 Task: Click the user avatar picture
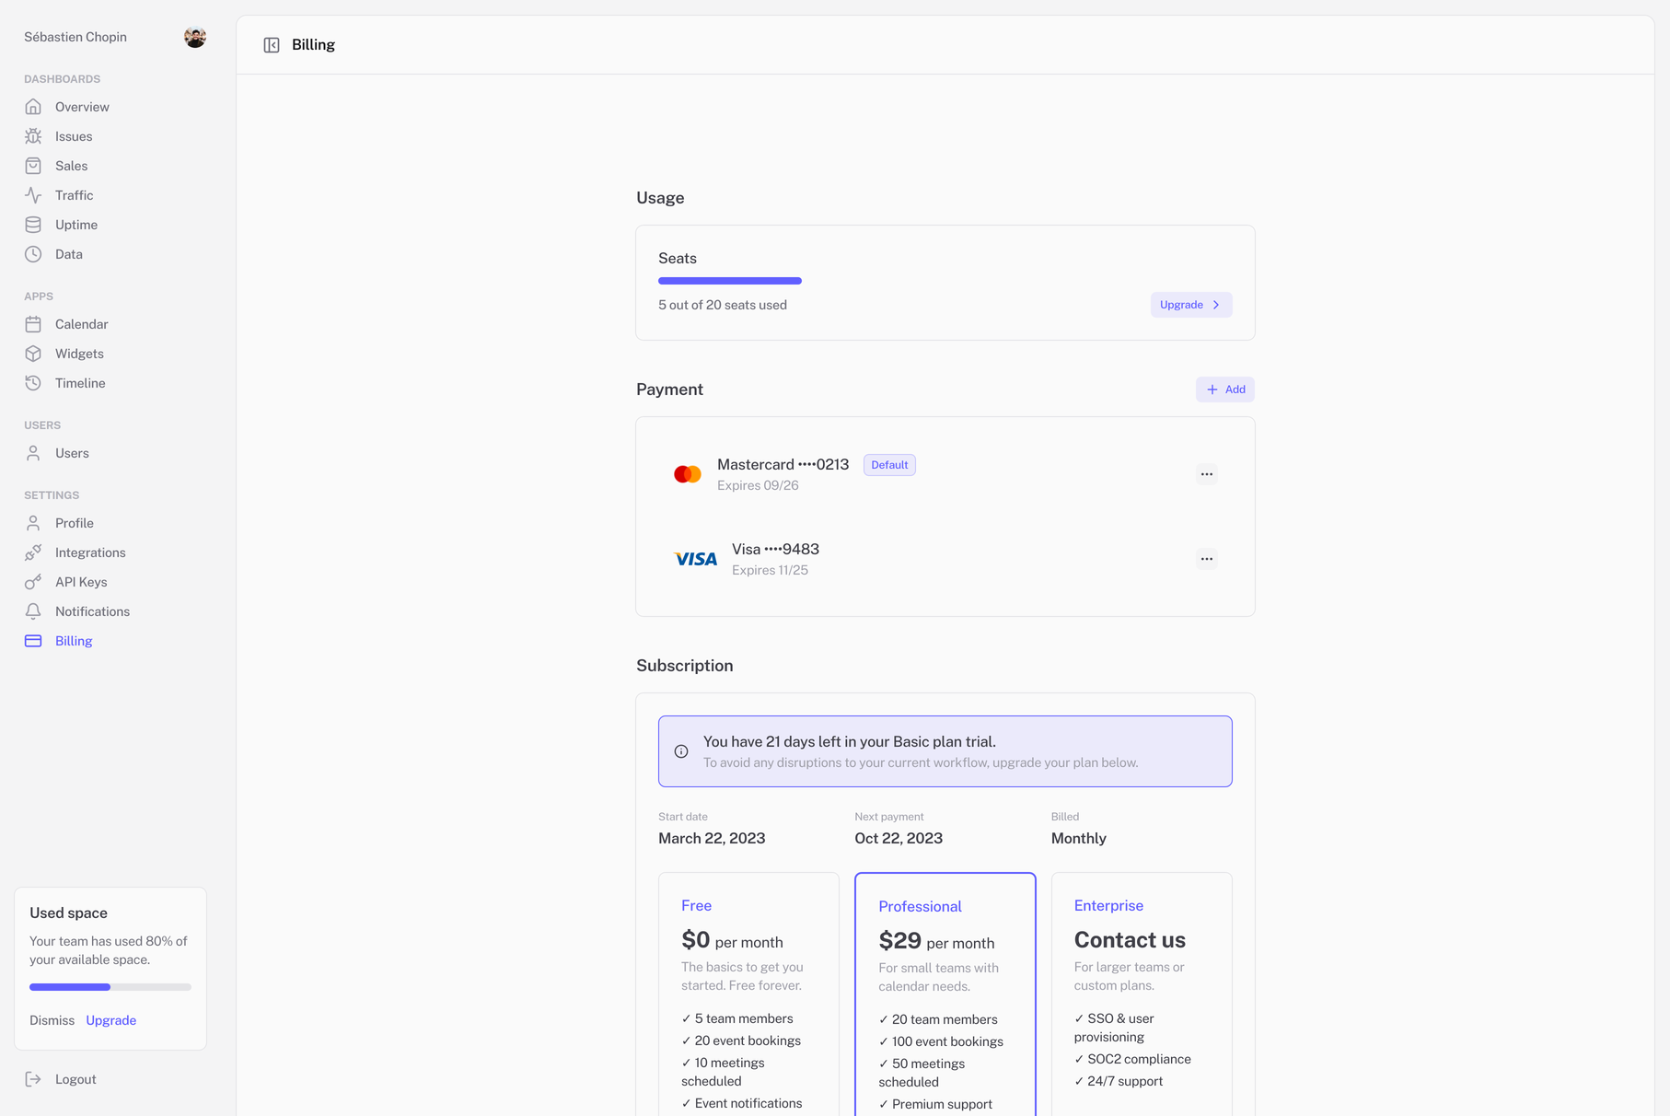194,37
